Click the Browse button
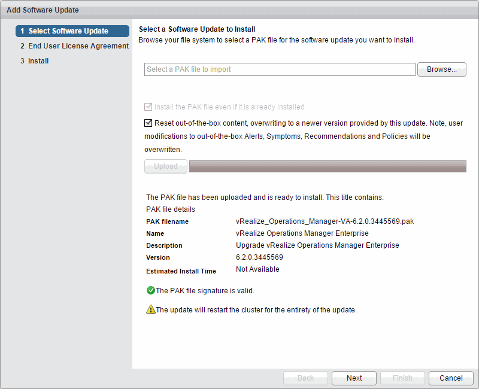 click(441, 69)
